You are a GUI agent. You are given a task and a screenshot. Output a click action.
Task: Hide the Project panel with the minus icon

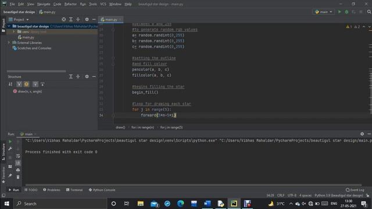[94, 19]
